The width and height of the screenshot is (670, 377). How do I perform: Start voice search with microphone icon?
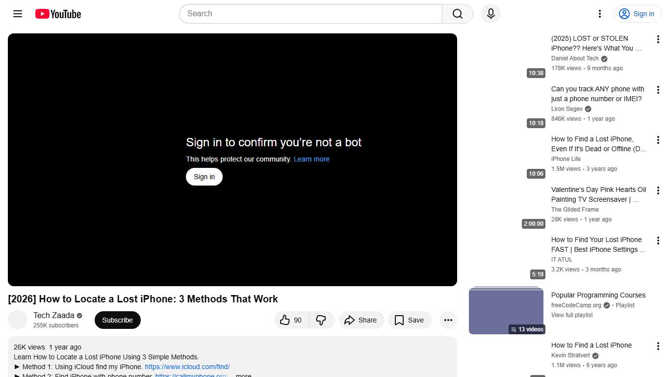pyautogui.click(x=490, y=14)
